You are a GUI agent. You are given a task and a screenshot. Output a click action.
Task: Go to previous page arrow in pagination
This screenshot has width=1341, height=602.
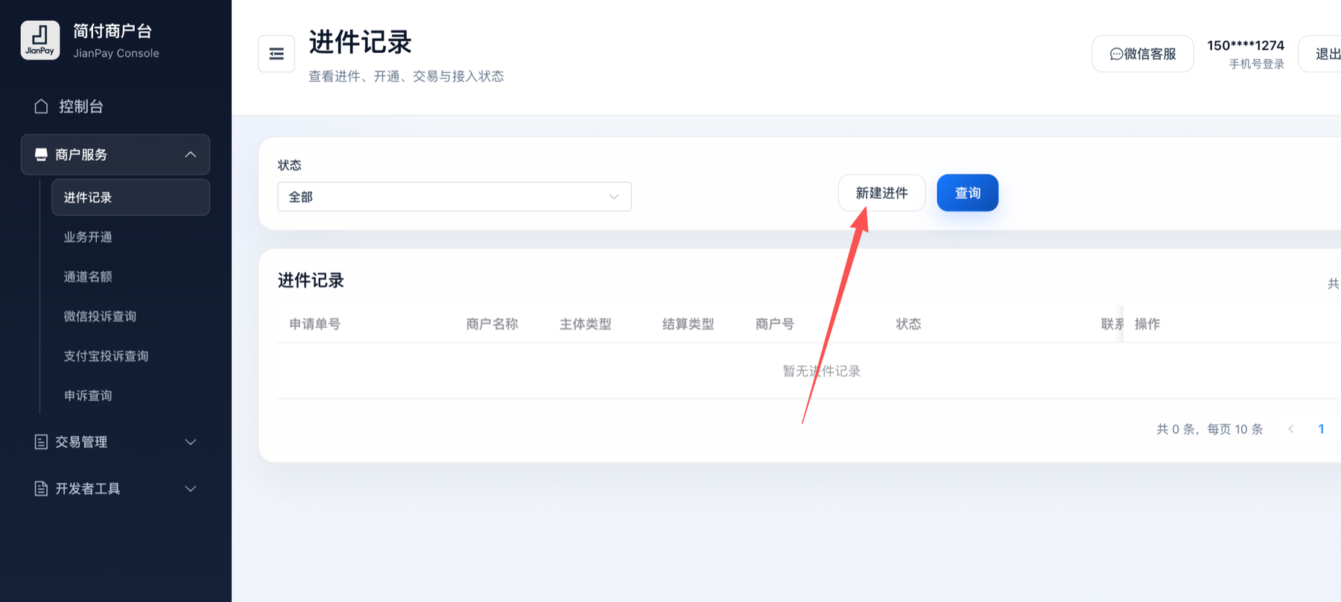tap(1291, 429)
